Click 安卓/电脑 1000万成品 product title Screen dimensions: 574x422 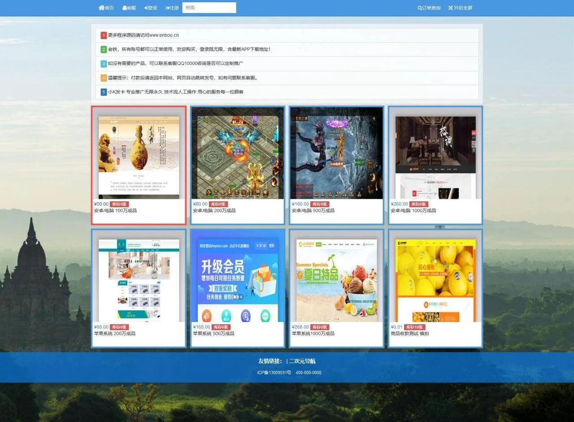coord(413,211)
